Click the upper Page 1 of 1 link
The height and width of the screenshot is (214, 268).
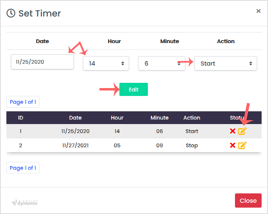(23, 102)
